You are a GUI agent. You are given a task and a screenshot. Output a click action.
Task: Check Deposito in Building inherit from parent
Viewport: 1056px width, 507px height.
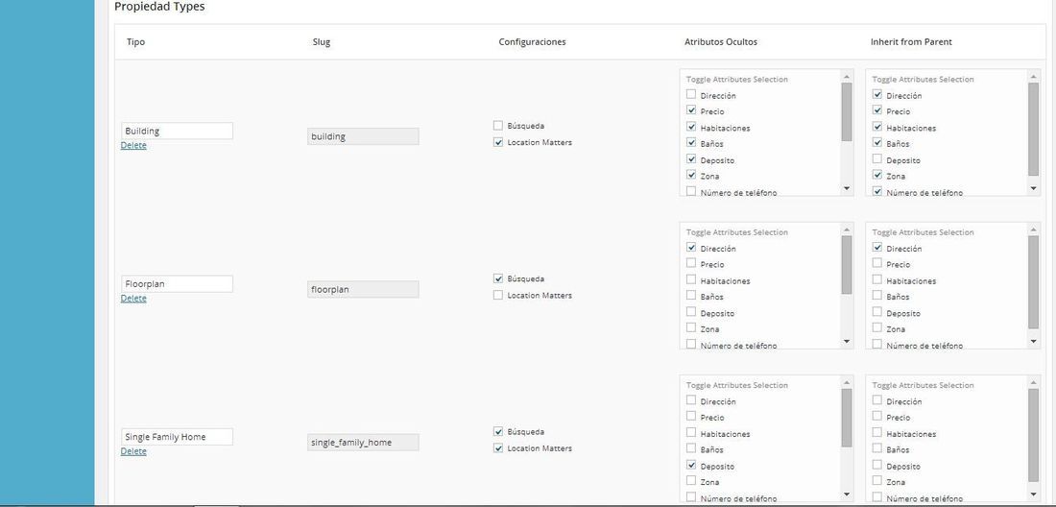click(x=876, y=159)
